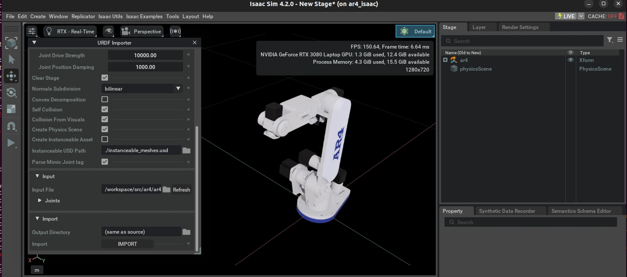This screenshot has height=277, width=627.
Task: Toggle the LIVE session button
Action: (x=565, y=16)
